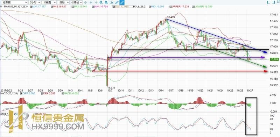The image size is (280, 137).
Task: Click the right arrow scroll chart icon
Action: (96, 2)
